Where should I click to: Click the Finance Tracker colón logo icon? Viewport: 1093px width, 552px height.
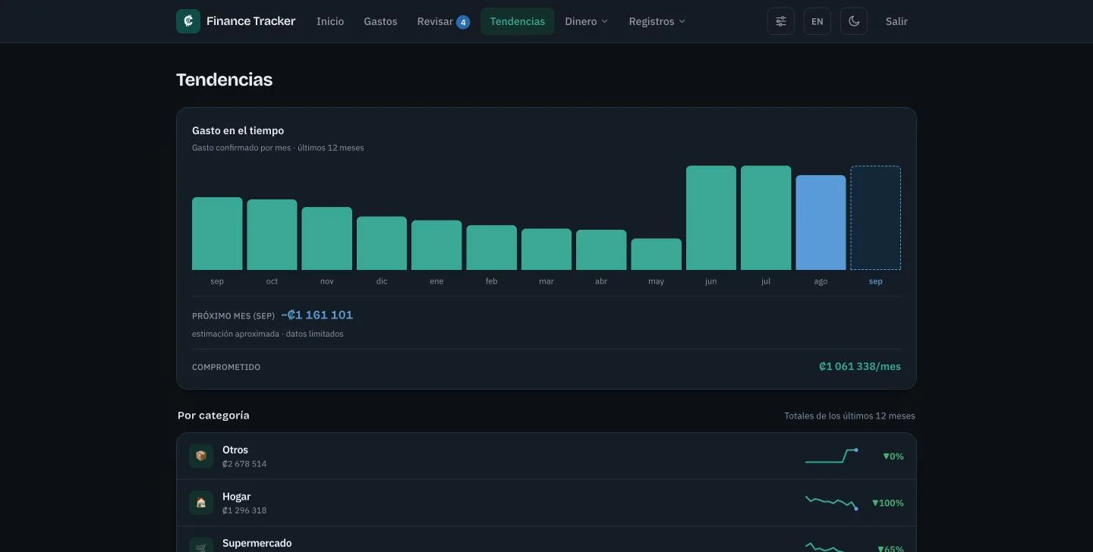coord(188,21)
